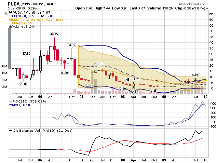This screenshot has width=217, height=163.
Task: Click the 27.30 price label
Action: pyautogui.click(x=26, y=54)
